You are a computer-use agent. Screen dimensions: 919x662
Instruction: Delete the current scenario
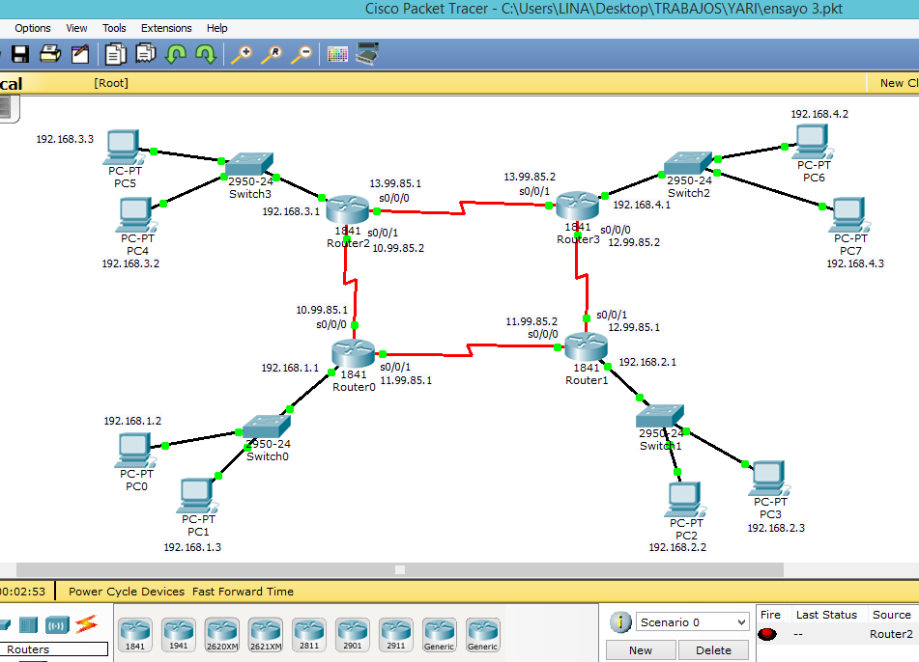tap(713, 650)
